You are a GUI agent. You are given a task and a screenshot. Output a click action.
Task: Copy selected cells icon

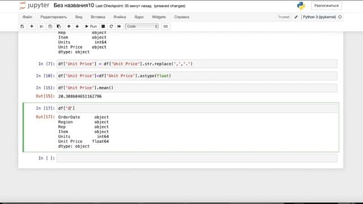(50, 27)
